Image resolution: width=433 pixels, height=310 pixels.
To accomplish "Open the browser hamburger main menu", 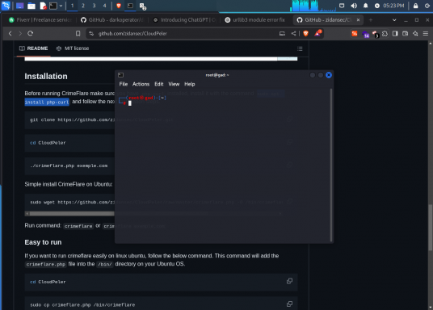I will 426,33.
